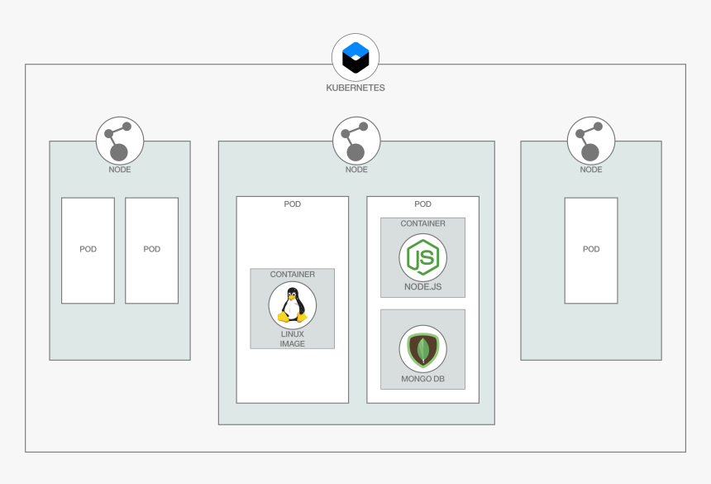Select the NODE label of middle node
This screenshot has width=711, height=484.
click(x=356, y=170)
